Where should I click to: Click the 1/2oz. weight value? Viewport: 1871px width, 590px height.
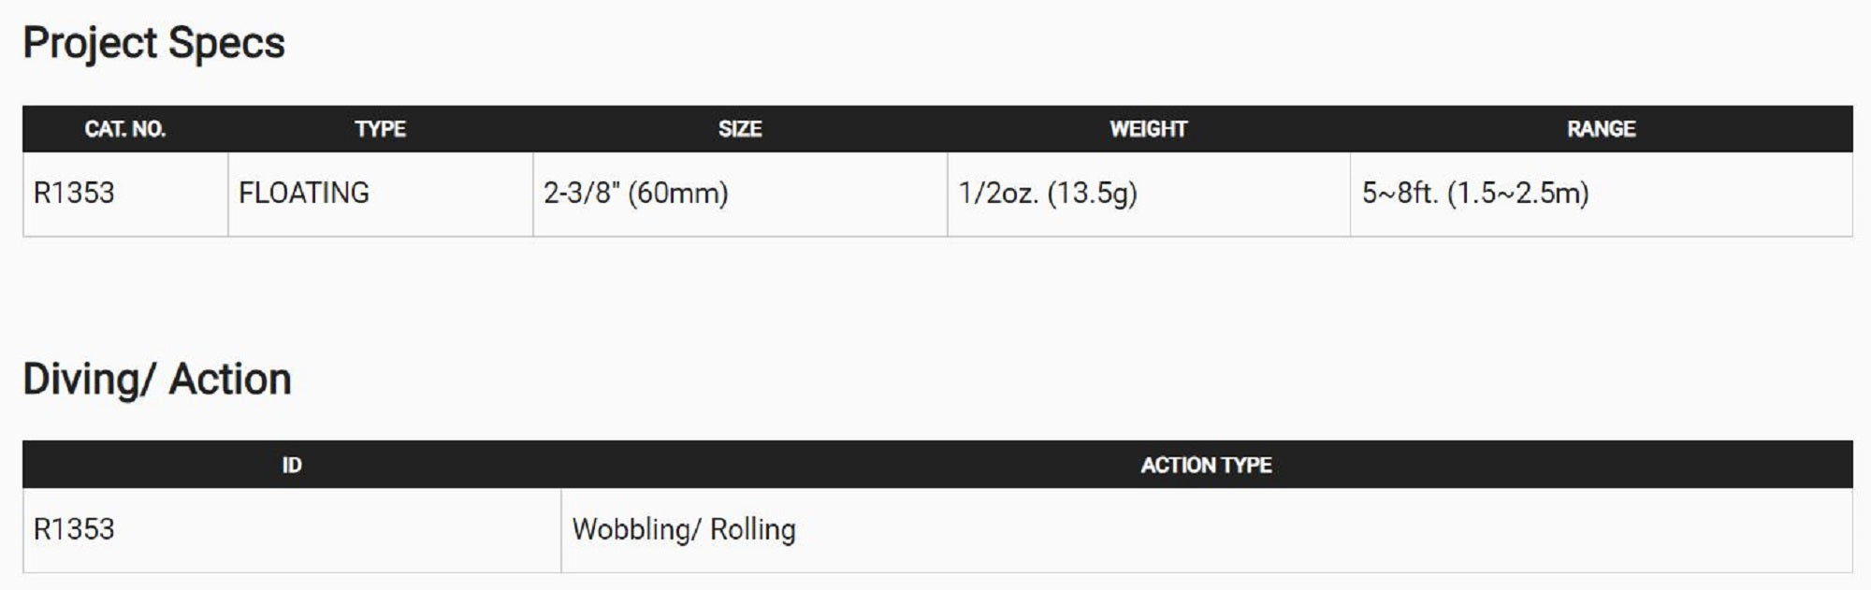tap(998, 194)
